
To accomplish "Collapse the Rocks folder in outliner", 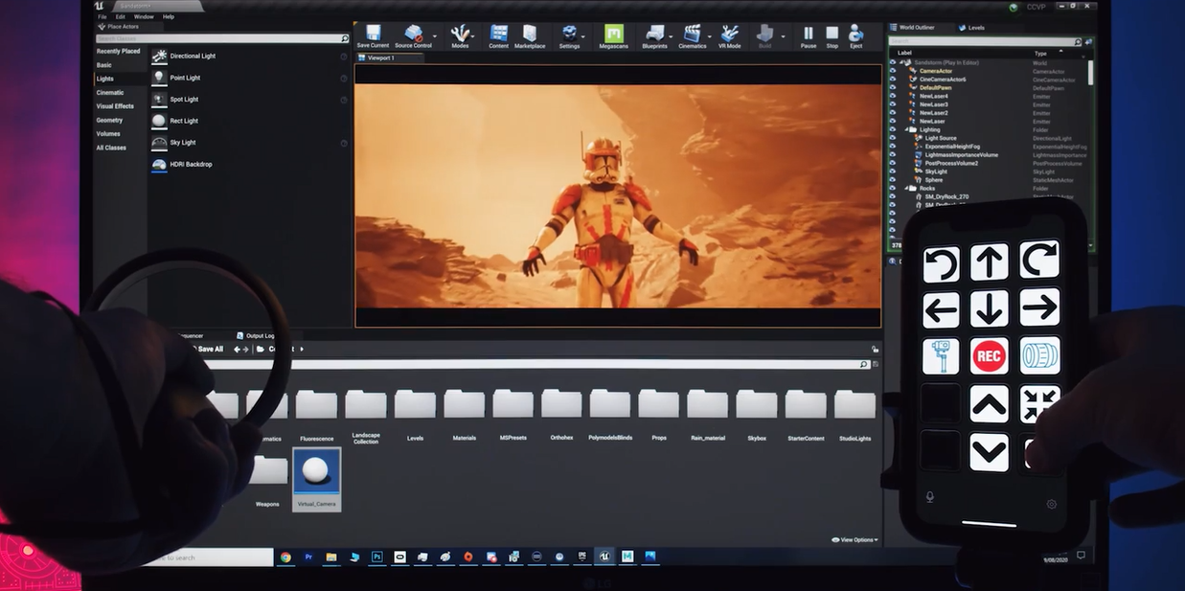I will pyautogui.click(x=905, y=189).
